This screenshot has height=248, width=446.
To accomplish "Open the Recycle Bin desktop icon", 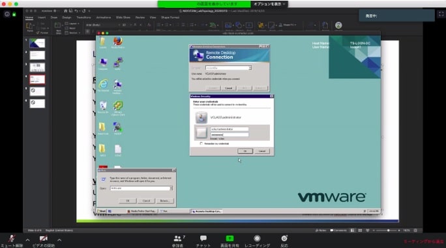I will [x=103, y=107].
